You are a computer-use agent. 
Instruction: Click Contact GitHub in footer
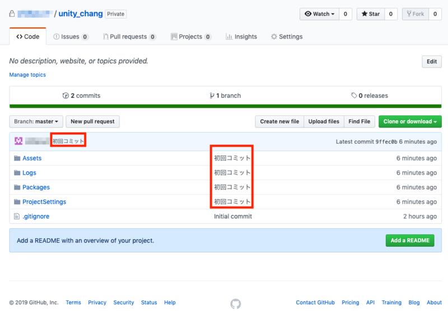pyautogui.click(x=315, y=303)
